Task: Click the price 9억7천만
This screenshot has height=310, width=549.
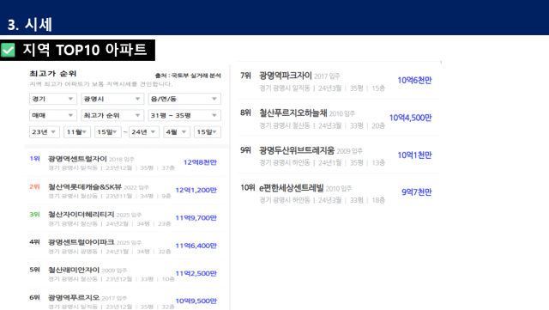Action: [x=417, y=192]
